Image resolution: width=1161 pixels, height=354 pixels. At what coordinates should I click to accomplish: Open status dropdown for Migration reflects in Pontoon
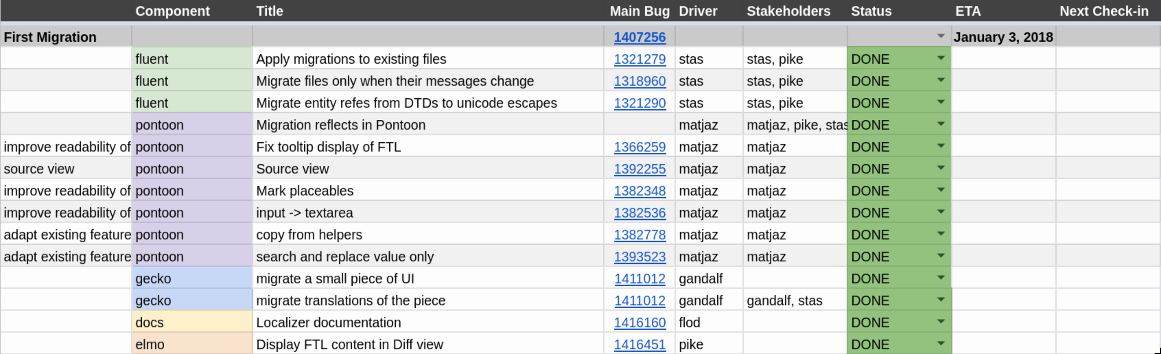941,124
